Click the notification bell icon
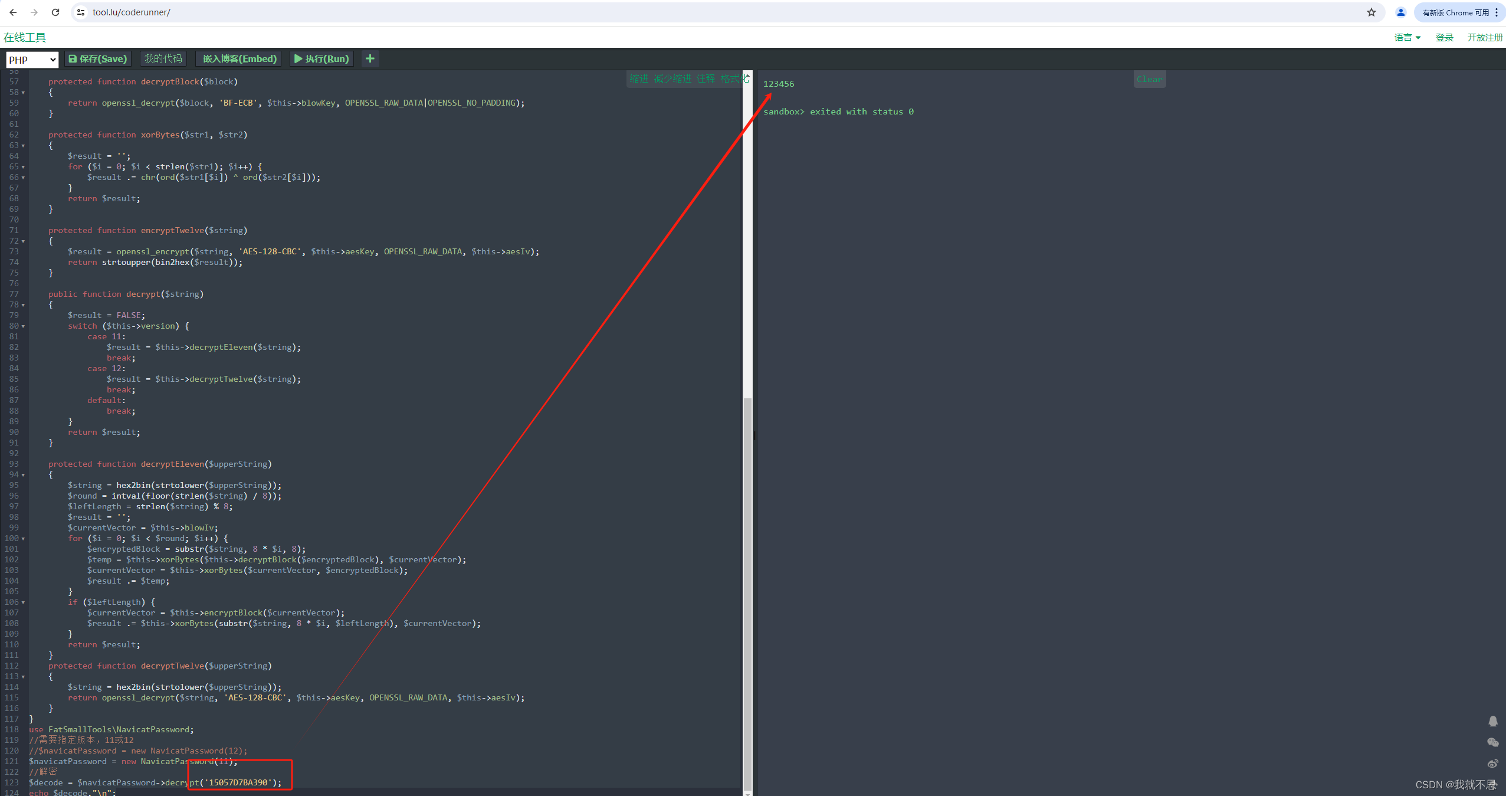The image size is (1506, 796). (1492, 721)
